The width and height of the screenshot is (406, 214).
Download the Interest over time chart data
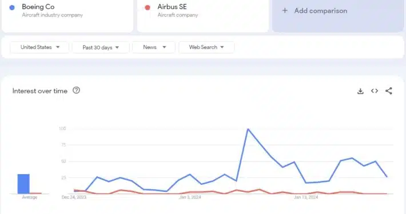click(x=360, y=91)
